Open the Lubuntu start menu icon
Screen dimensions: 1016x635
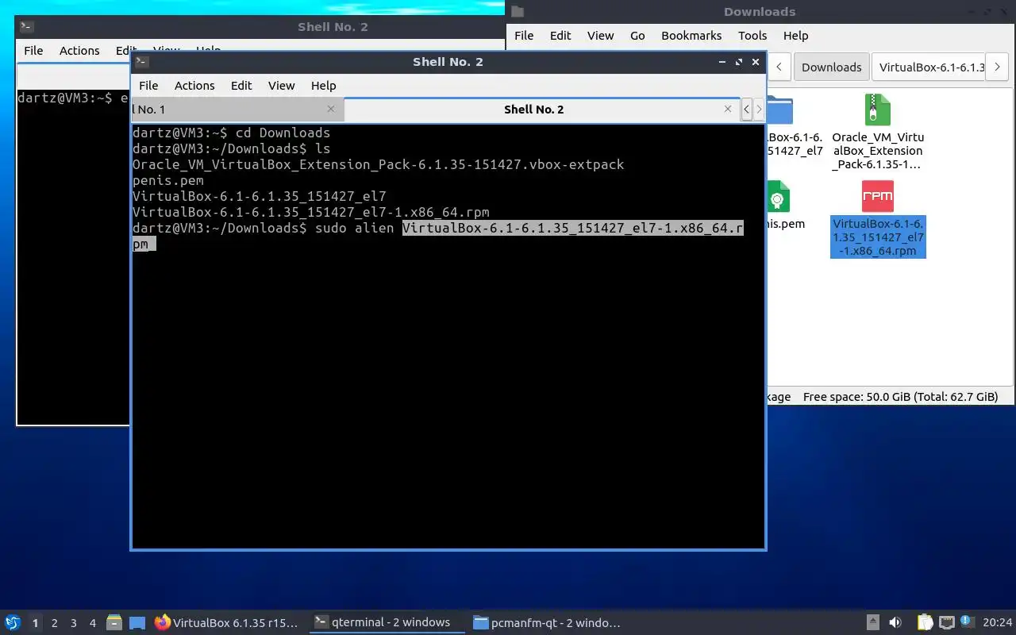point(13,622)
